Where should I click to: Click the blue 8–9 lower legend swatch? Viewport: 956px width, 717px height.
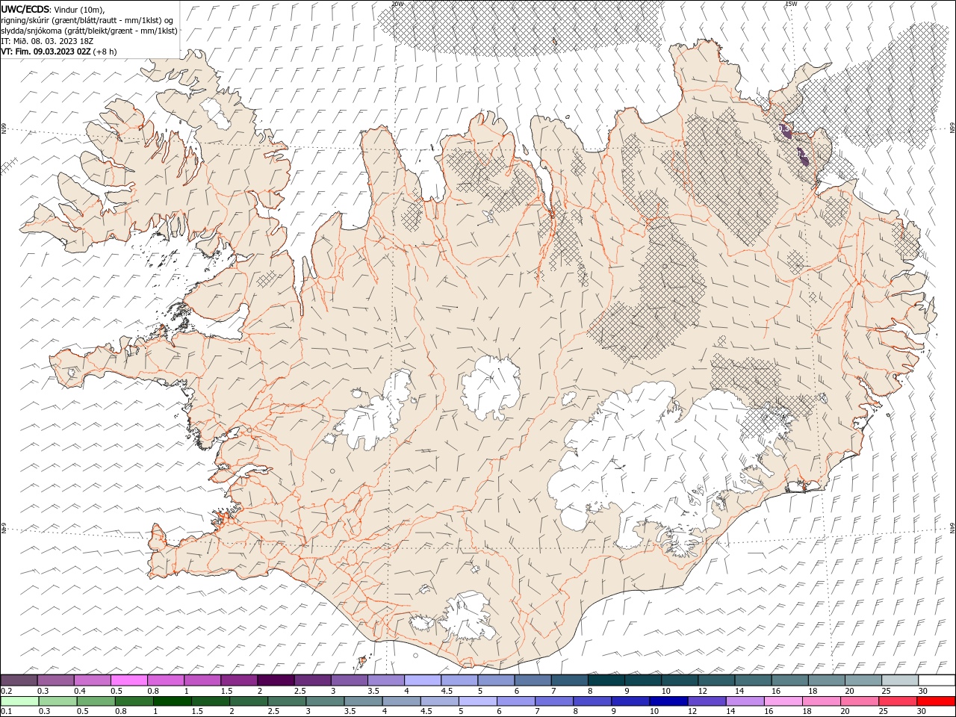pyautogui.click(x=592, y=701)
